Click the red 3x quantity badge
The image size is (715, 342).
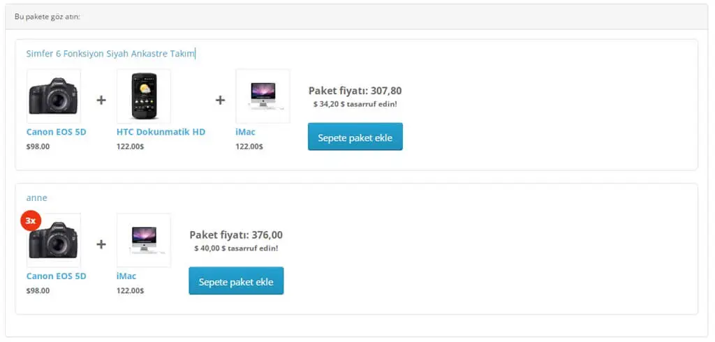pyautogui.click(x=31, y=221)
